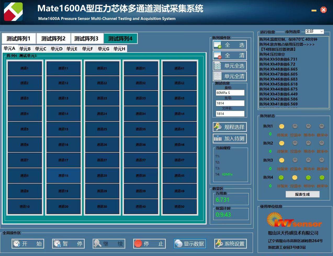Viewport: 333px width, 256px height.
Task: Toggle channel 通道31
Action: (141, 68)
